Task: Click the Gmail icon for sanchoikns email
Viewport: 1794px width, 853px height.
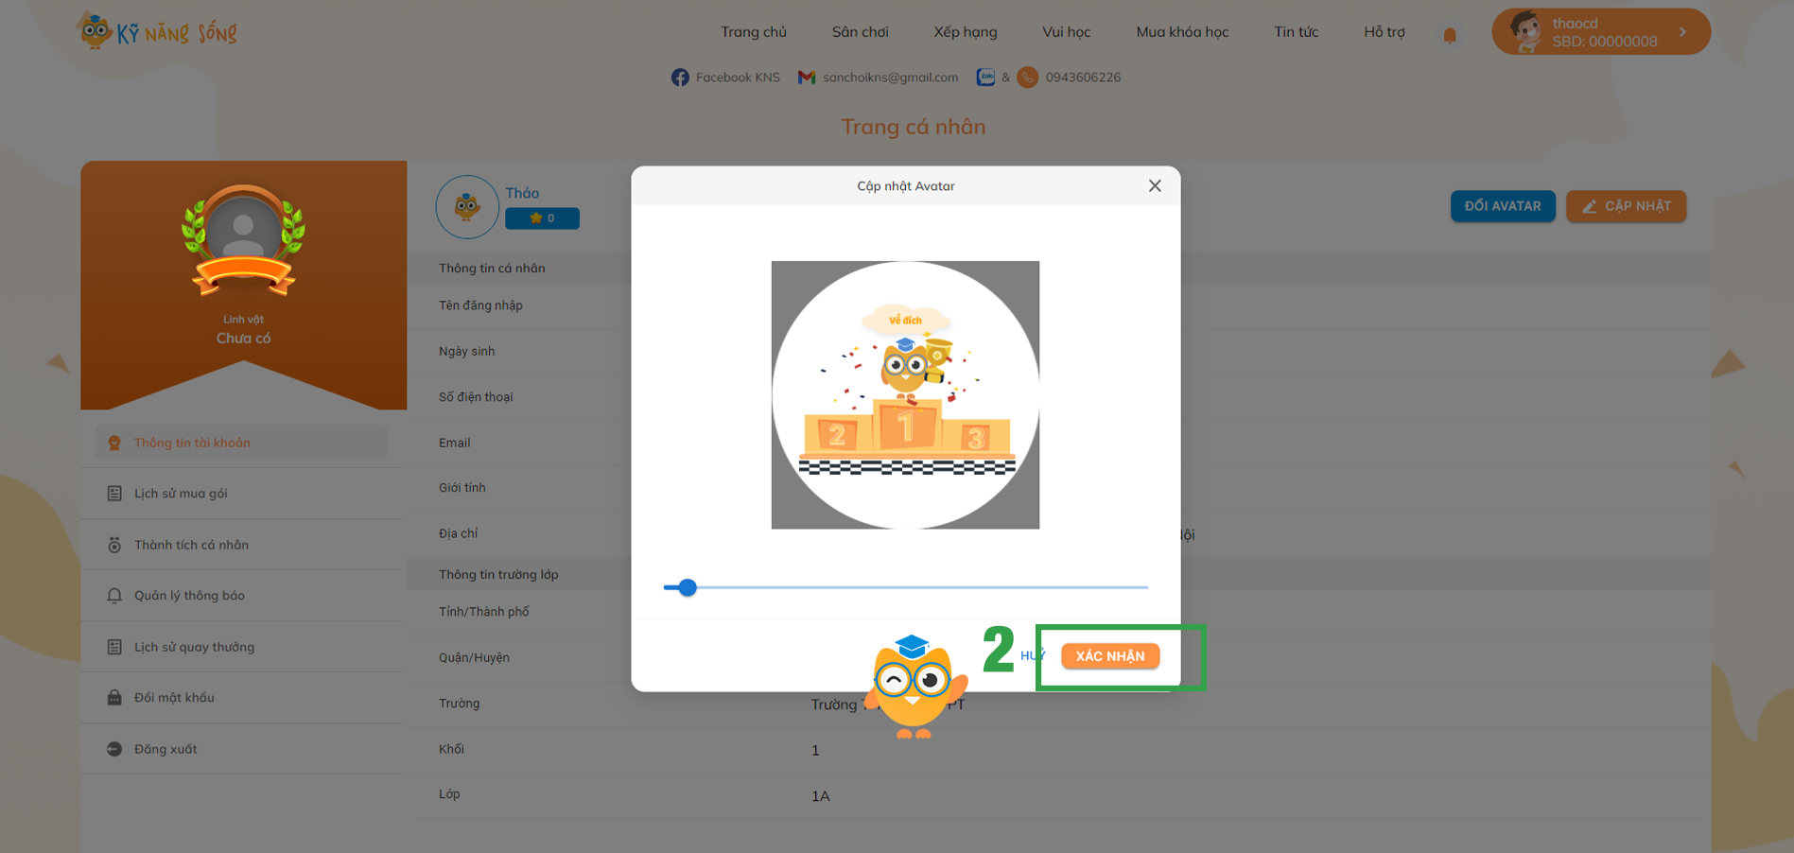Action: point(806,78)
